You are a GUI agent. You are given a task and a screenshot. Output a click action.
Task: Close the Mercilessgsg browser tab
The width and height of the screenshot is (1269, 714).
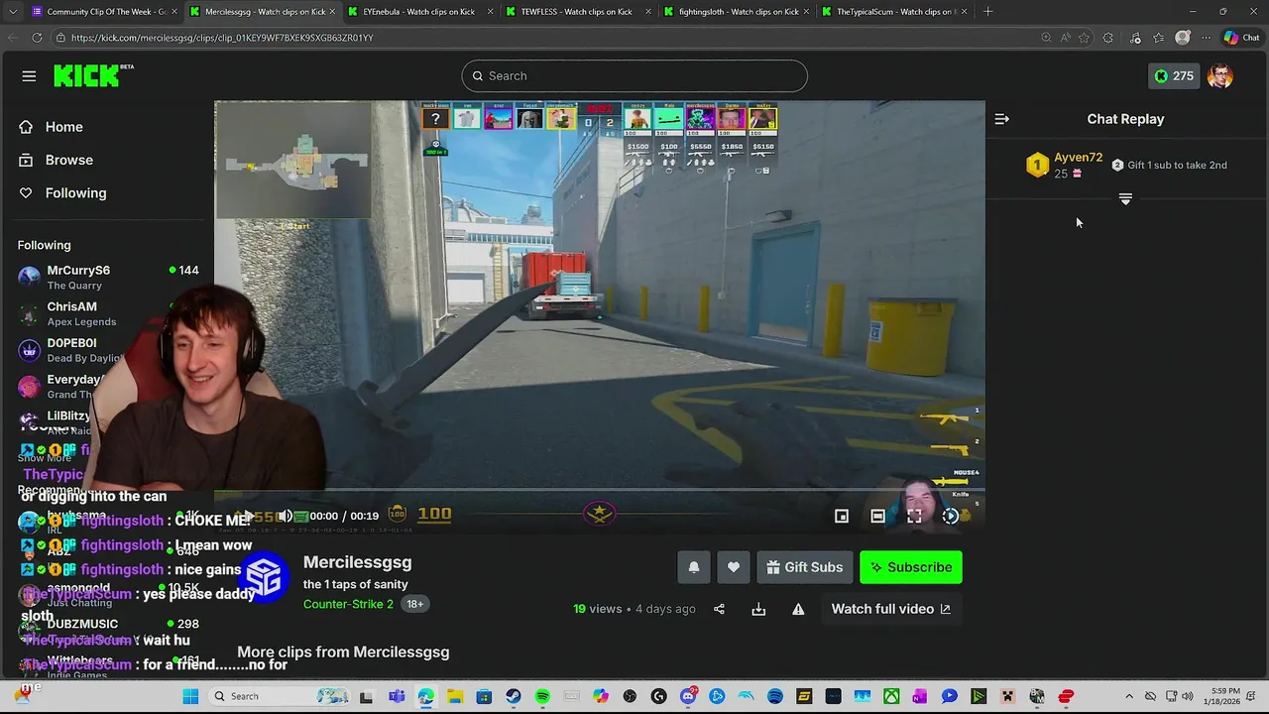(x=332, y=12)
